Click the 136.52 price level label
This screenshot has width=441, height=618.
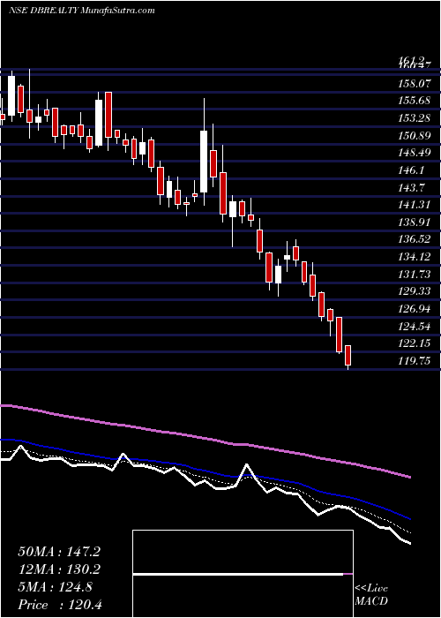(x=415, y=239)
